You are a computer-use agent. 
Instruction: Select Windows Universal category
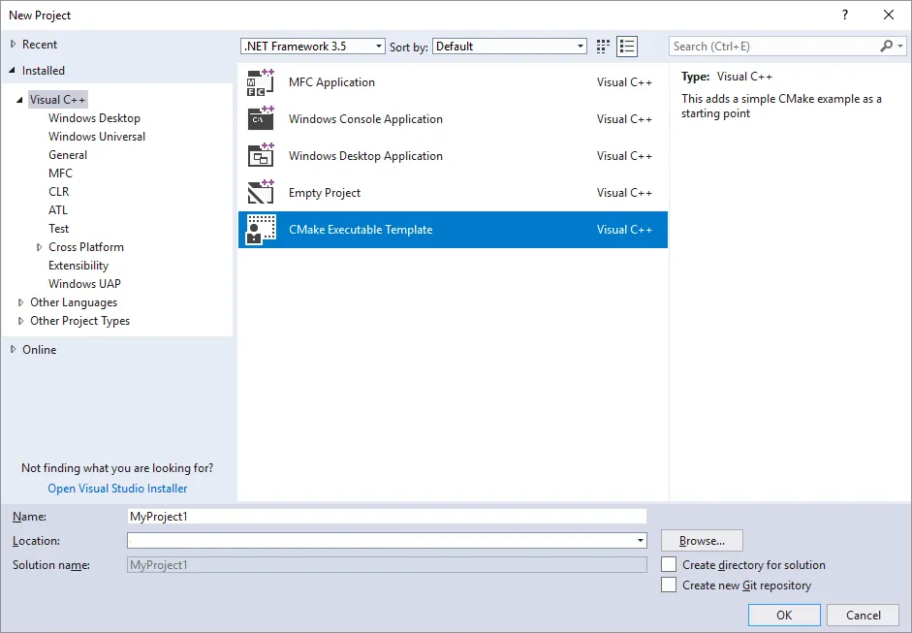point(97,137)
